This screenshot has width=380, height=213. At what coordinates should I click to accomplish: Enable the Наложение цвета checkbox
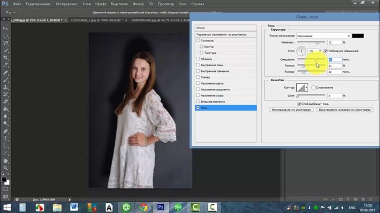tap(198, 83)
